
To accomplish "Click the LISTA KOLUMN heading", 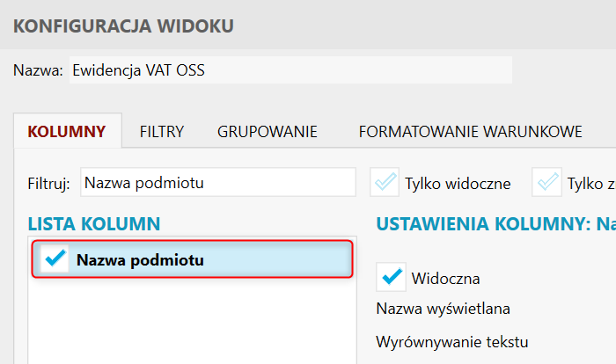I will pyautogui.click(x=94, y=224).
